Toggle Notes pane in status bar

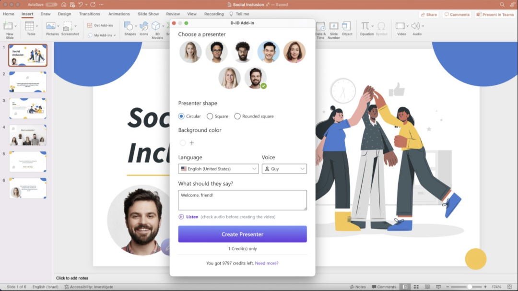(x=358, y=287)
